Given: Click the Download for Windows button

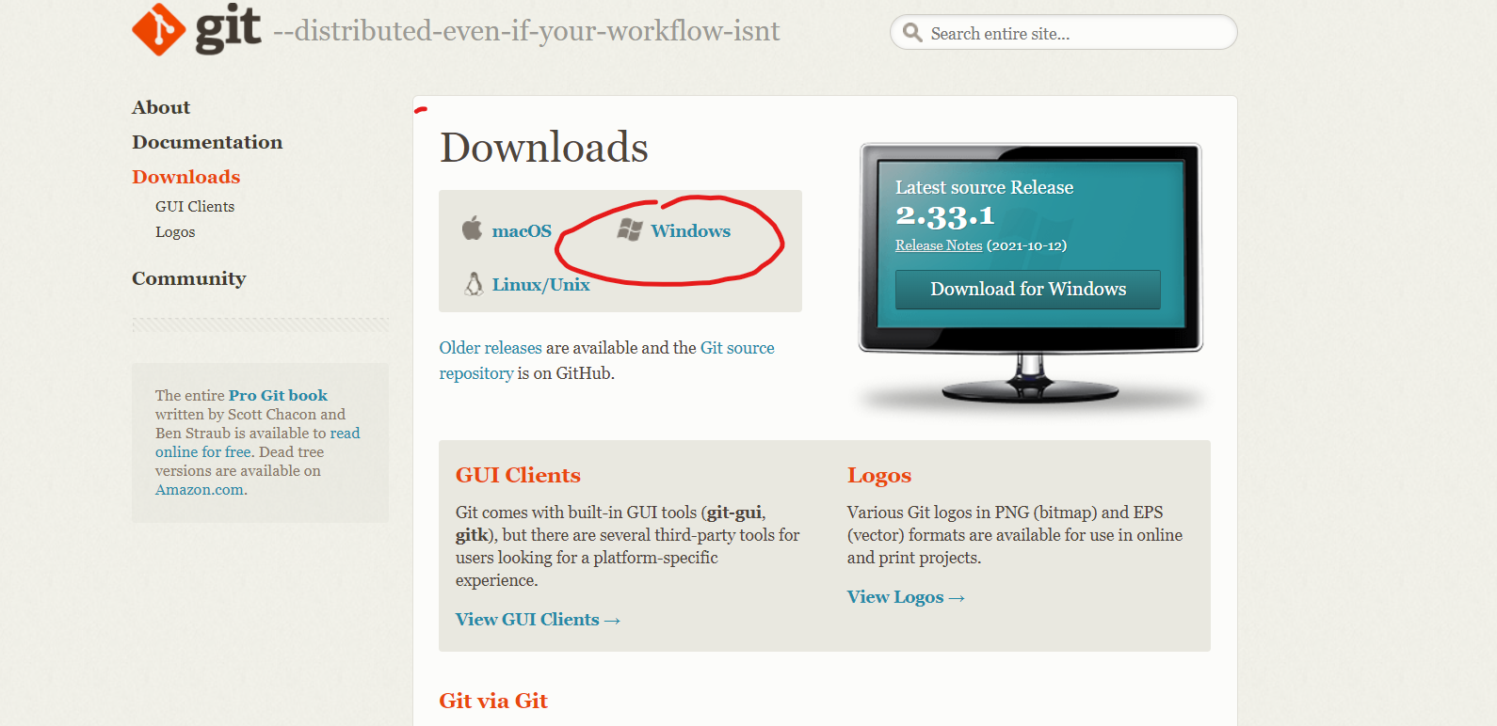Looking at the screenshot, I should pos(1028,290).
